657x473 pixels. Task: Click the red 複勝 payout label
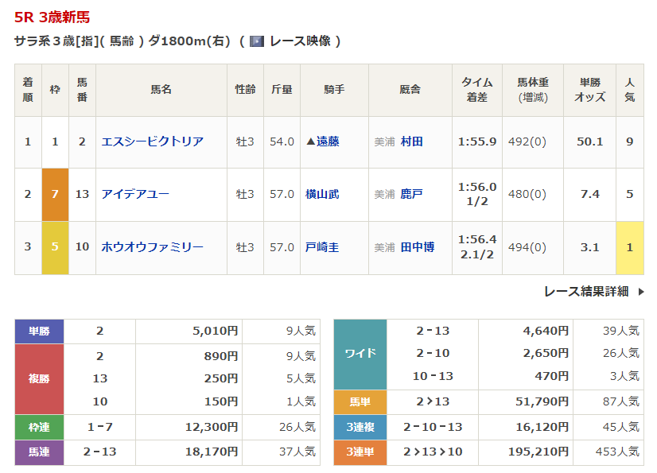(x=39, y=378)
